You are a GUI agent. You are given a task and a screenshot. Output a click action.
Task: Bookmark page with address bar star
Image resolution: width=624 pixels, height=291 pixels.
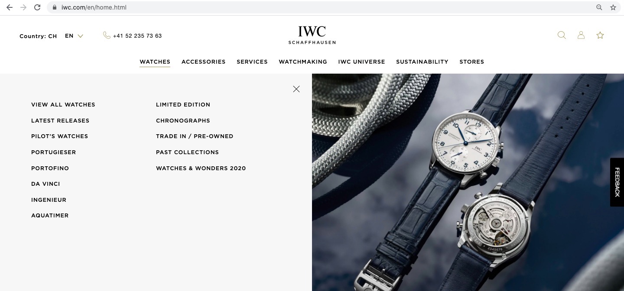(613, 7)
